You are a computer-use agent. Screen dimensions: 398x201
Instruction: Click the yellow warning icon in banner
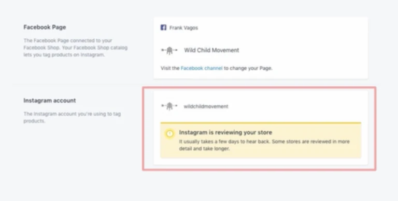tap(169, 133)
